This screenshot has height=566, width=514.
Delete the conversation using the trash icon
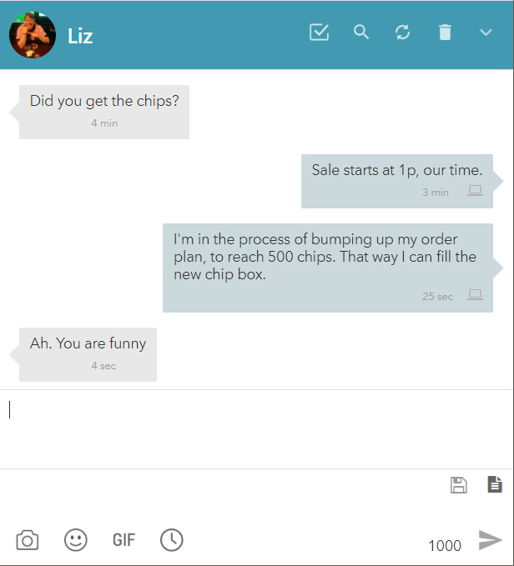(x=445, y=33)
